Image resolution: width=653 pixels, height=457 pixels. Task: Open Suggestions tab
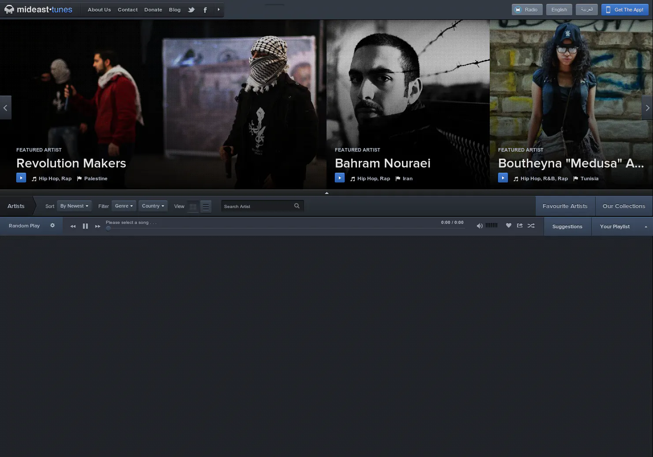(567, 227)
